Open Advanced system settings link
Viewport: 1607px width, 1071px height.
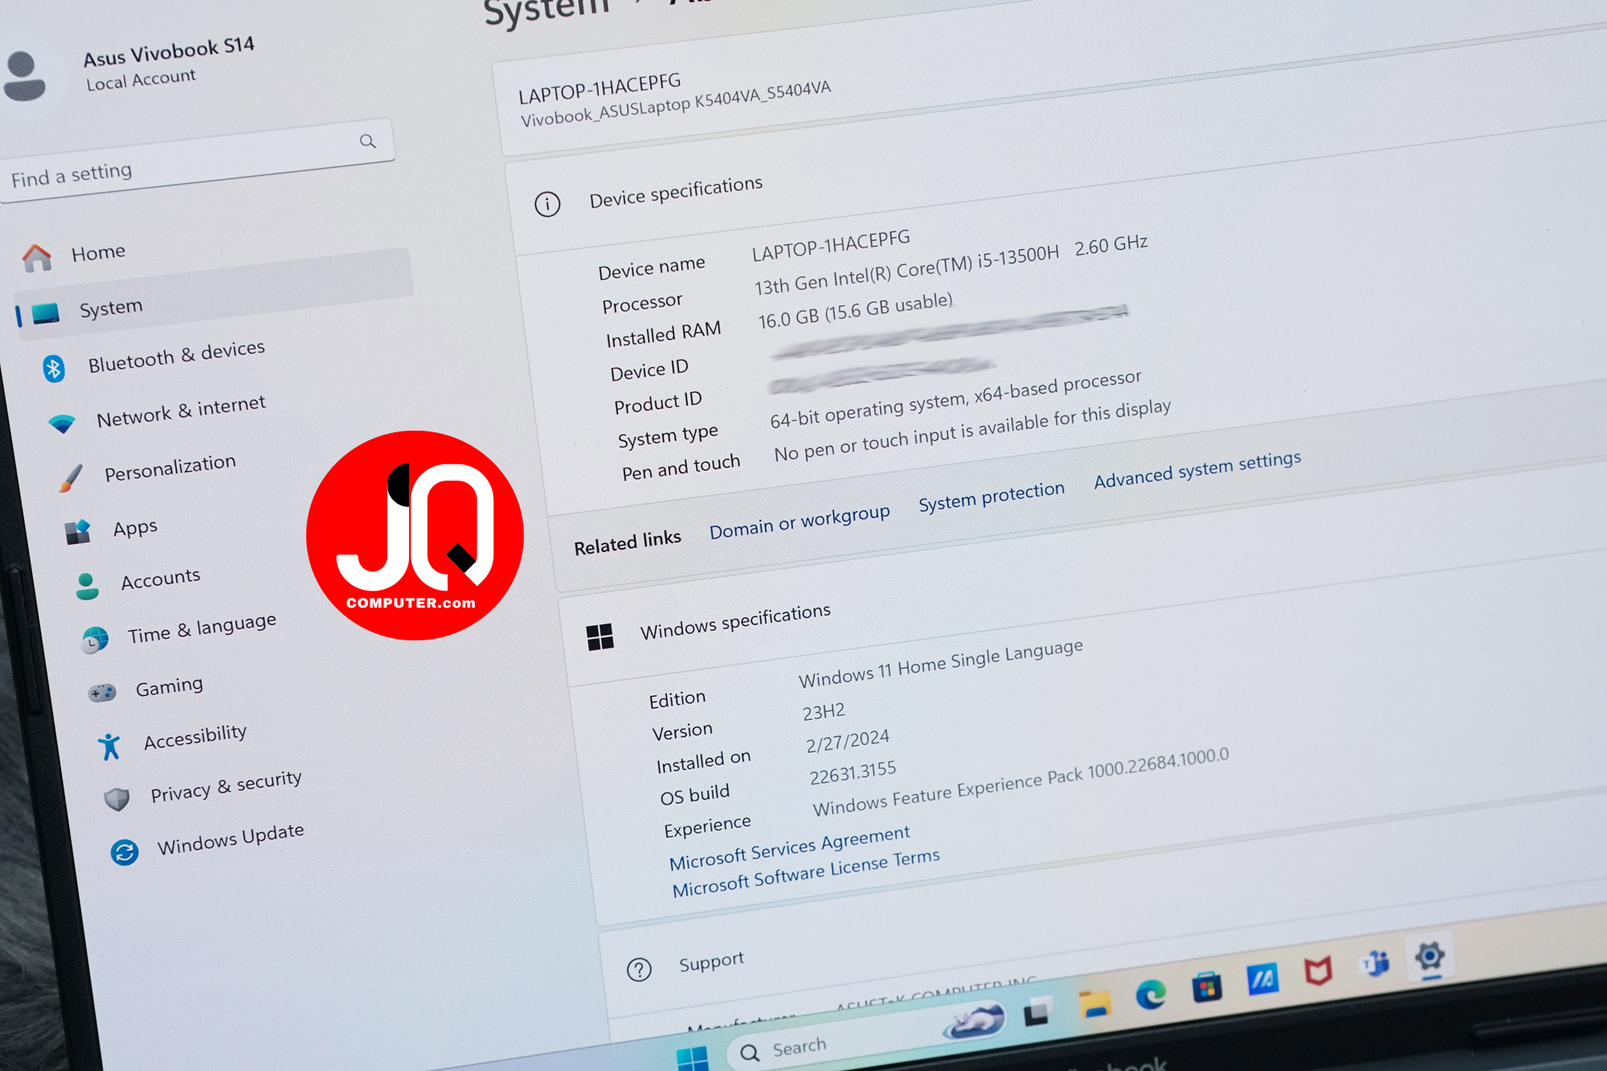coord(1197,469)
